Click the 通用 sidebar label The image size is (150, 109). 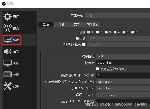click(16, 17)
